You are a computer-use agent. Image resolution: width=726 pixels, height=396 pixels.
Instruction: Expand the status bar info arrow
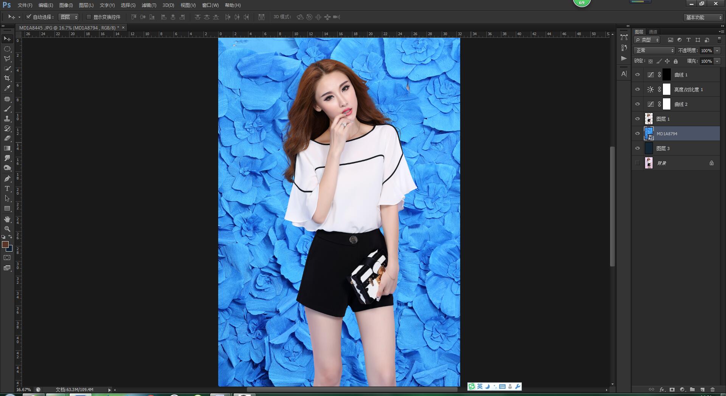[109, 390]
